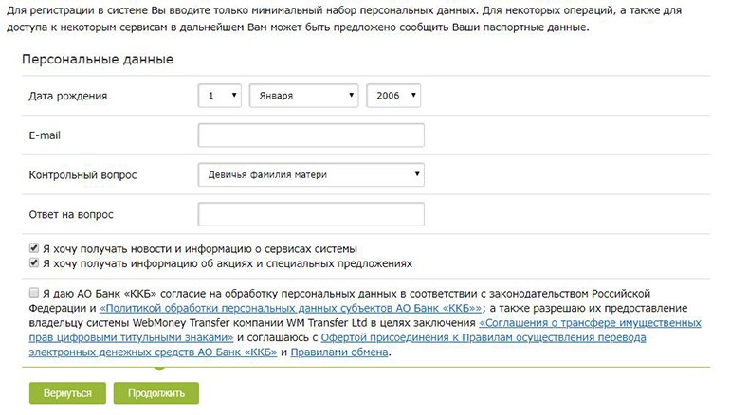Open the Политика обработки персональных данных link
Viewport: 730px width, 415px height.
coord(290,308)
